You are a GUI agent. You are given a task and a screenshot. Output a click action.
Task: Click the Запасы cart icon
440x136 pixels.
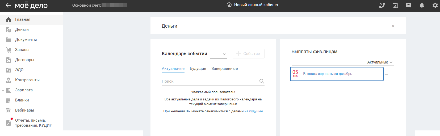[x=9, y=50]
